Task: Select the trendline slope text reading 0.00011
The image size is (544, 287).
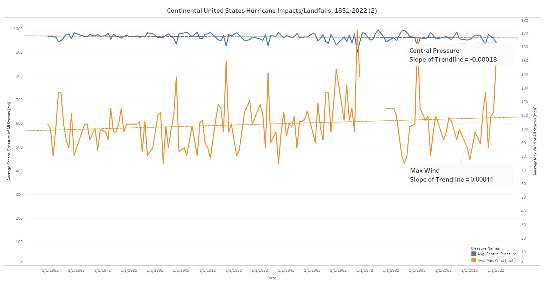Action: tap(451, 180)
